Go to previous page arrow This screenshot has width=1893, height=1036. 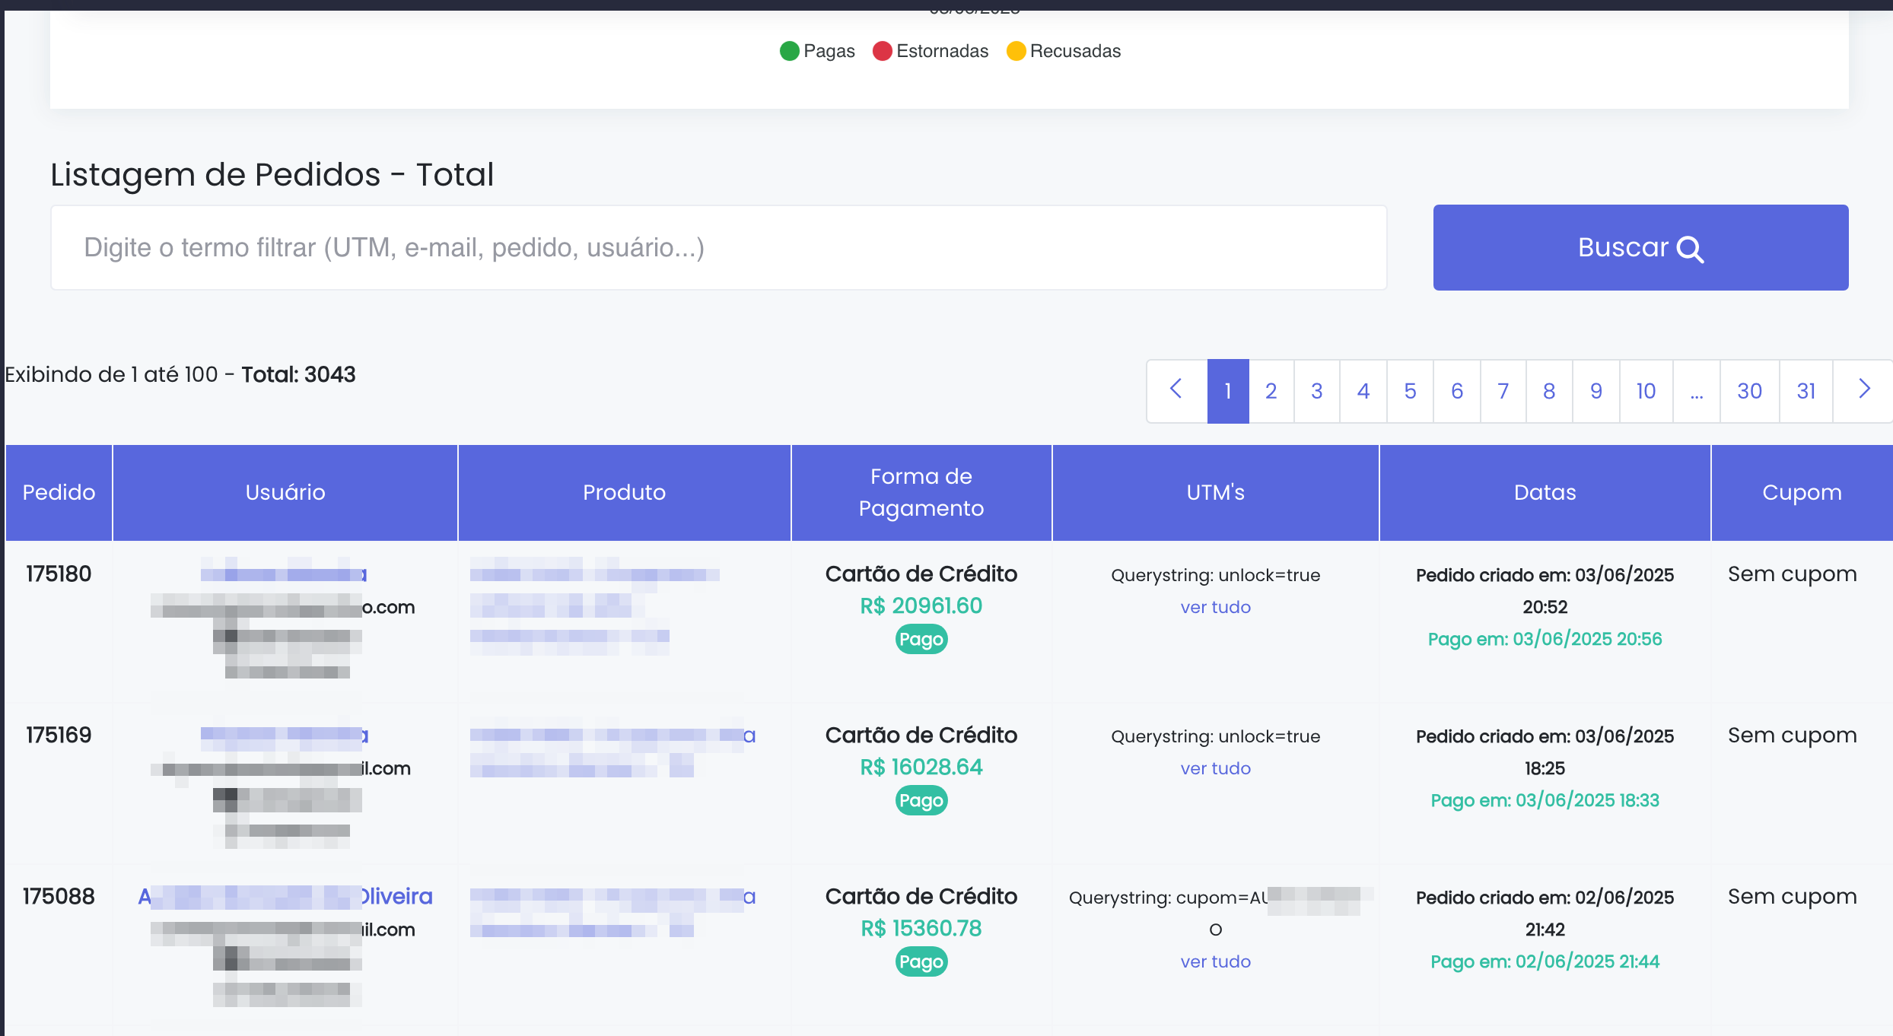click(x=1176, y=390)
